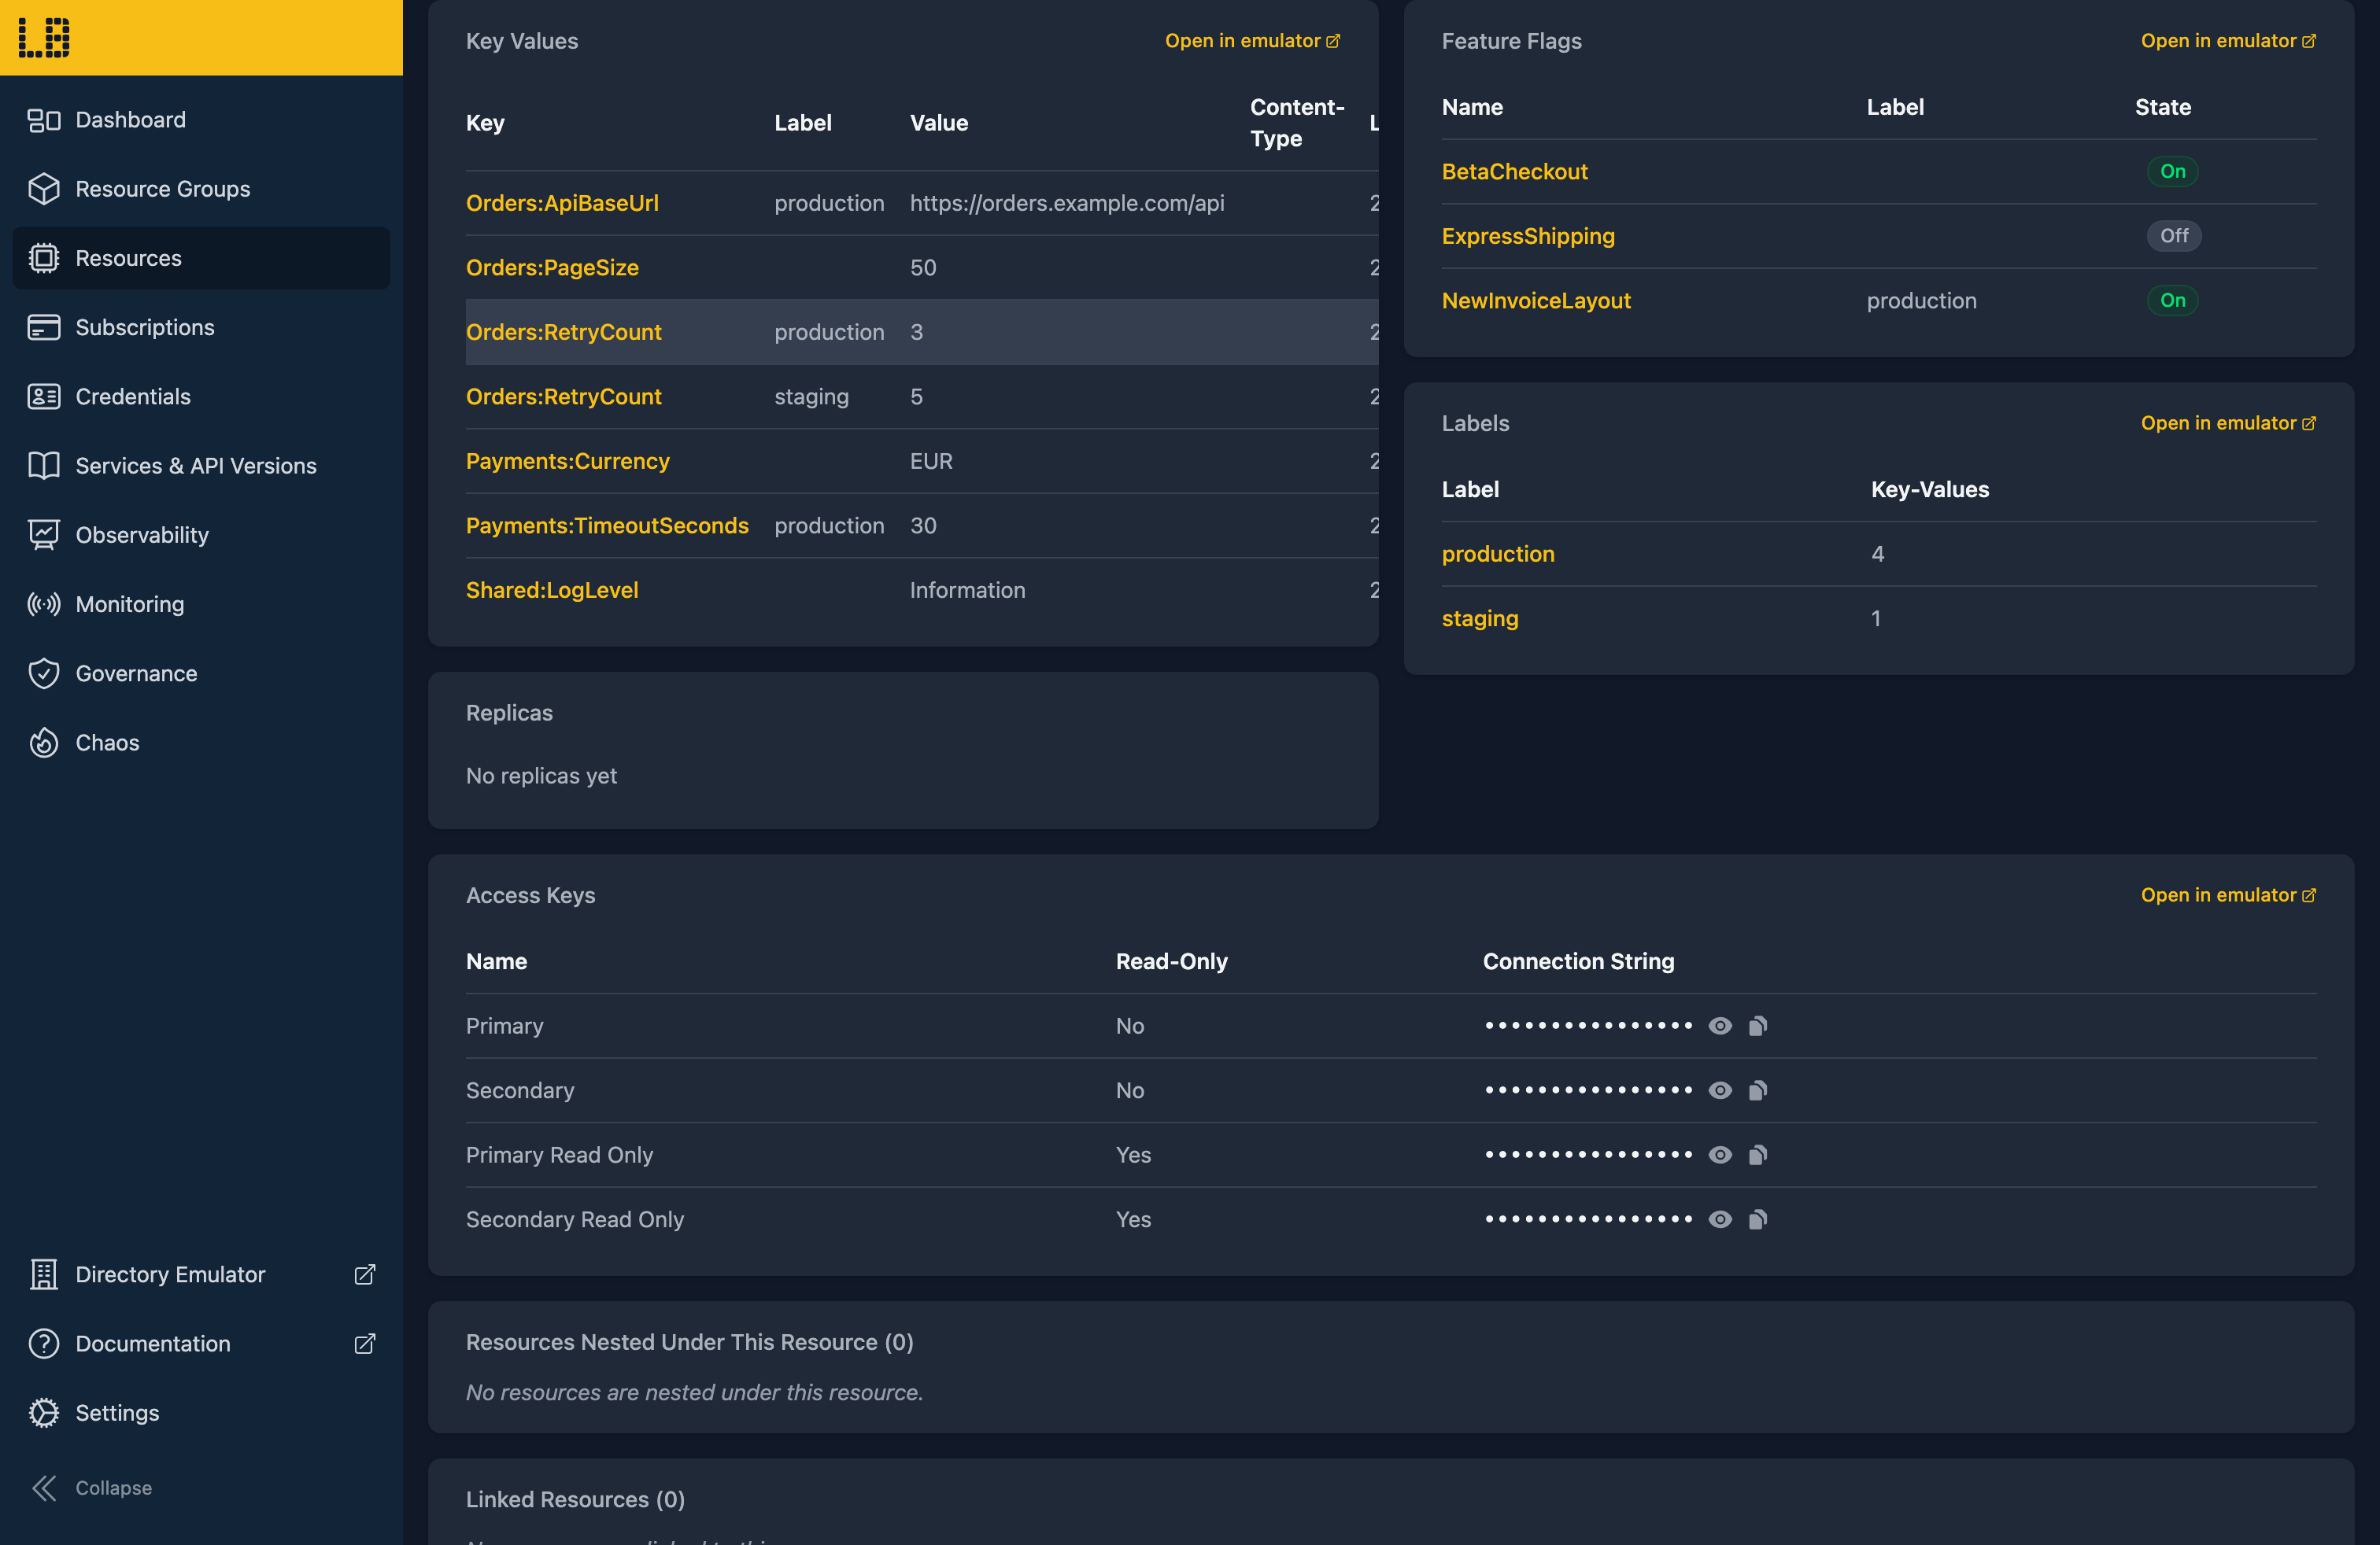This screenshot has height=1545, width=2380.
Task: Open Key Values in emulator
Action: tap(1252, 41)
